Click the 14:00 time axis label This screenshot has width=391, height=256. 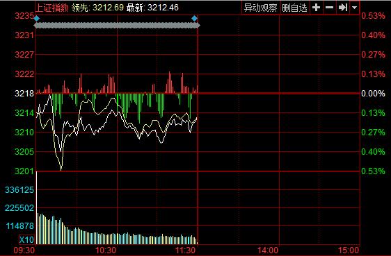268,250
